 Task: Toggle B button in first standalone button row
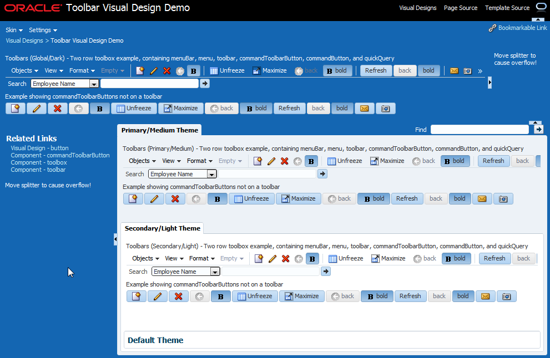click(99, 109)
